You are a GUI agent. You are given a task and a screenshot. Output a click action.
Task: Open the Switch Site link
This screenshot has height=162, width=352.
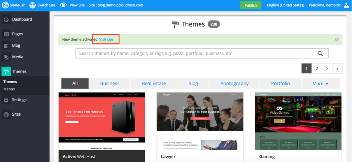(46, 5)
